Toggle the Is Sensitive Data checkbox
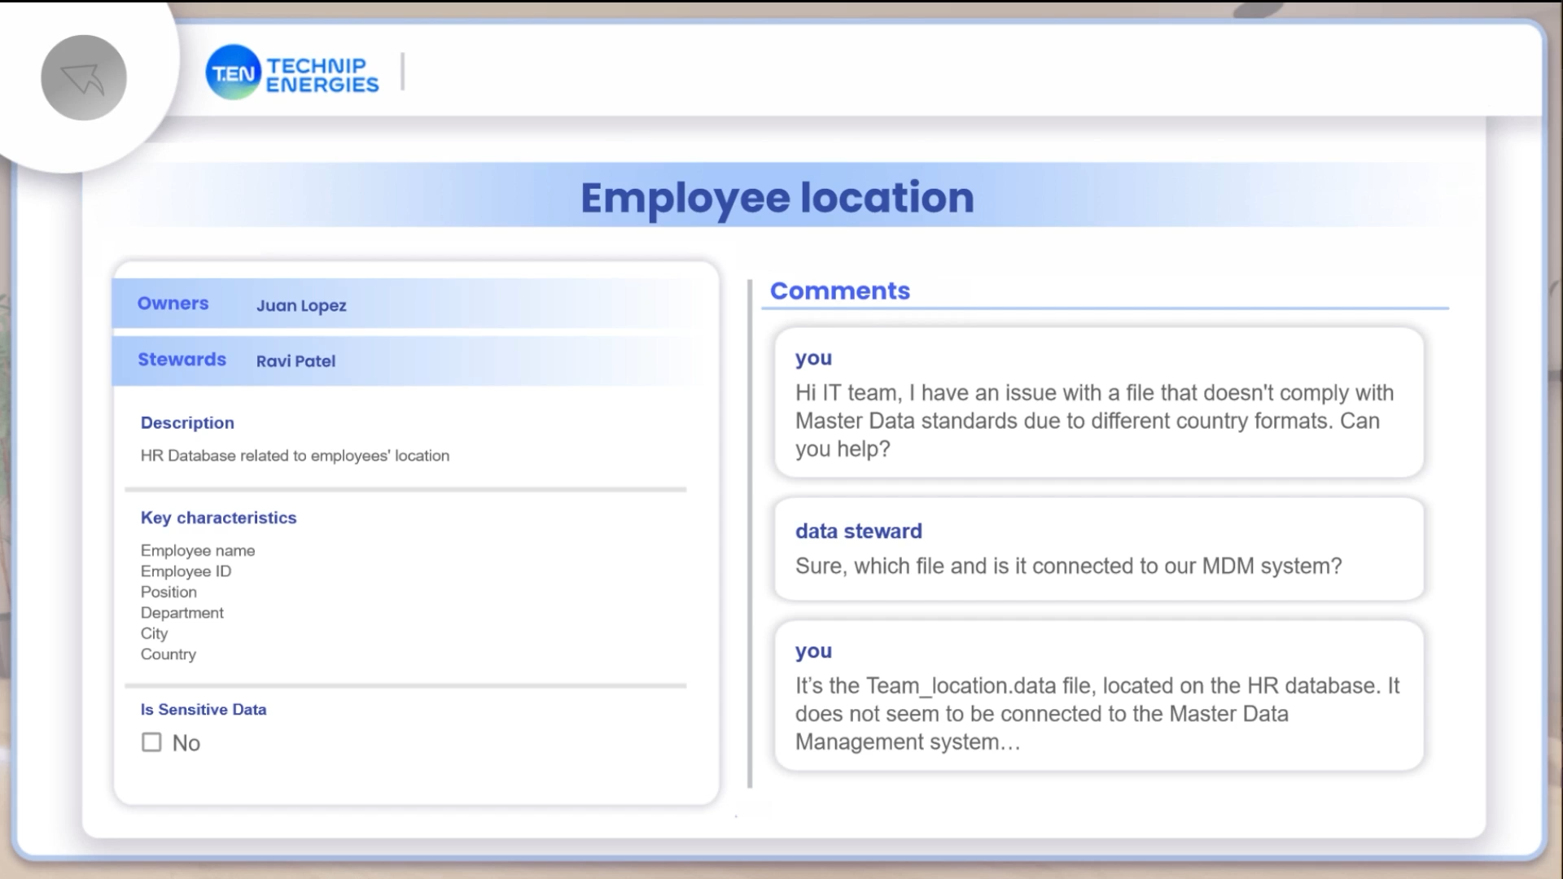The width and height of the screenshot is (1563, 879). tap(151, 742)
